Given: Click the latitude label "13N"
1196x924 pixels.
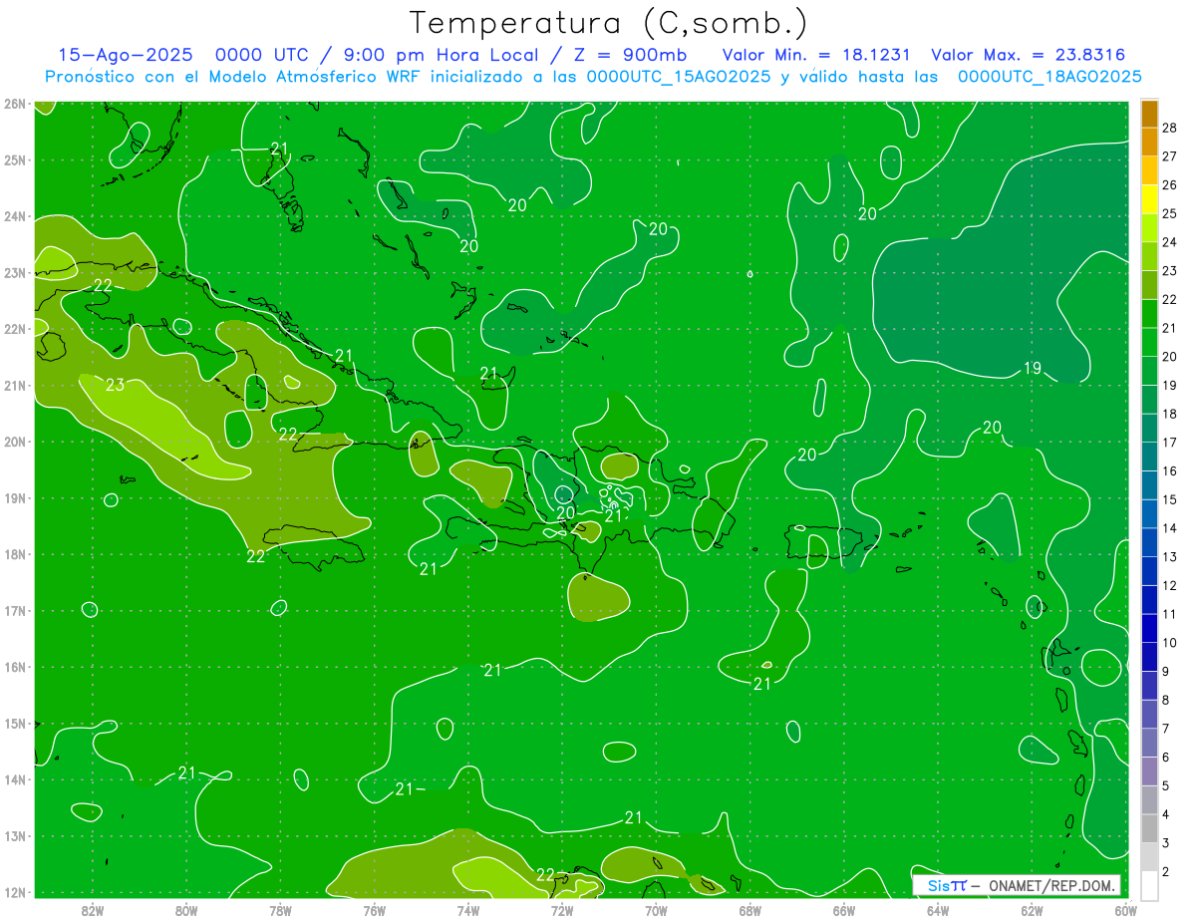Looking at the screenshot, I should (14, 835).
